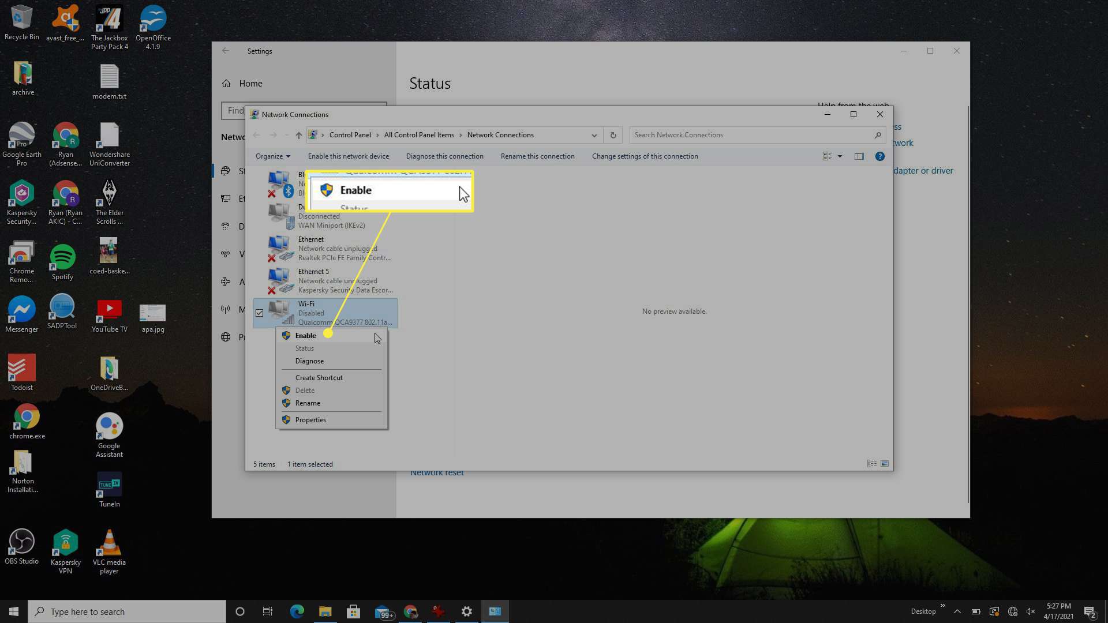
Task: Click the Organize dropdown button
Action: [x=272, y=156]
